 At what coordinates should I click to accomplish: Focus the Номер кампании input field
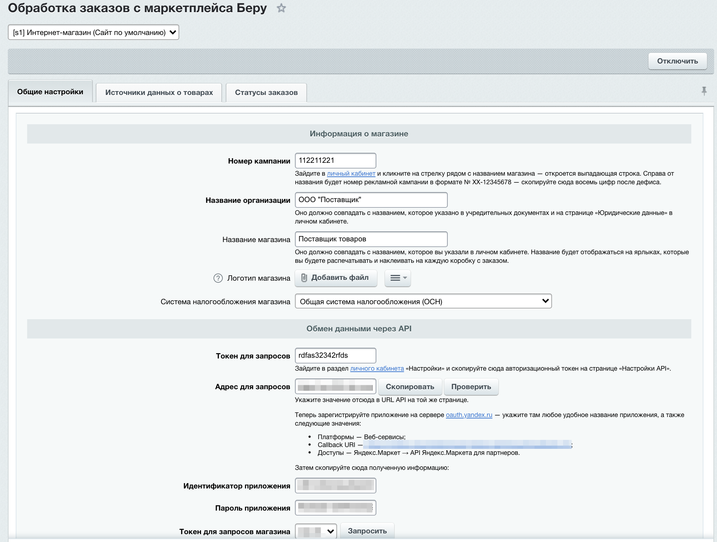tap(335, 161)
